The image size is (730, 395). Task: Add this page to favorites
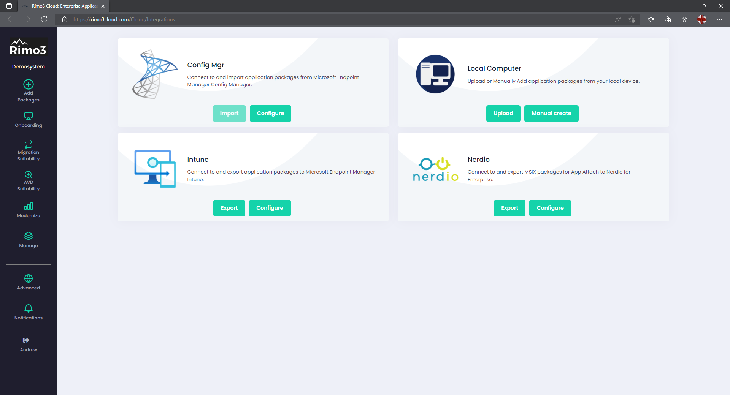[632, 19]
